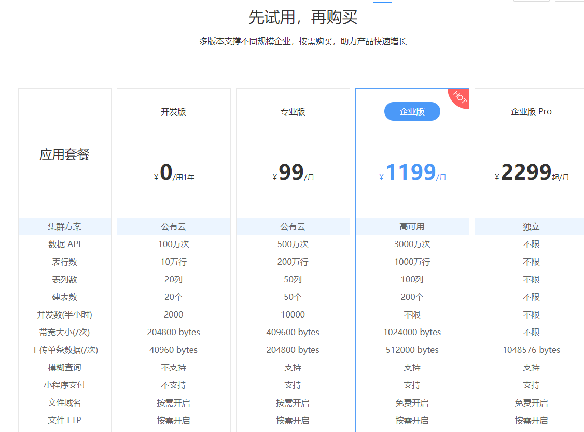Select the 1048576 bytes upload limit

tap(531, 350)
